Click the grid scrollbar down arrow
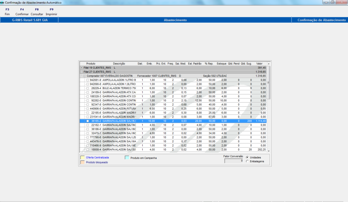 pyautogui.click(x=269, y=151)
